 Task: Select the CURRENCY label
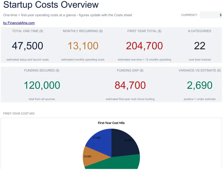pos(189,15)
